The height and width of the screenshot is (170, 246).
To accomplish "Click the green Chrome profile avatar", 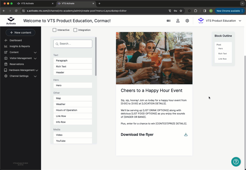I will pyautogui.click(x=211, y=11).
